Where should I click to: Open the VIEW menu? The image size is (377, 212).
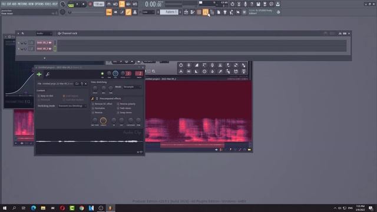point(31,4)
